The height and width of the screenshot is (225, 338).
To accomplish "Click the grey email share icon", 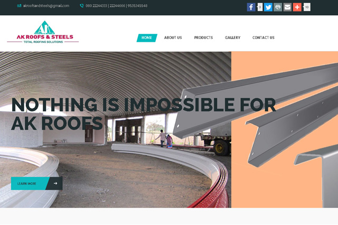I will point(287,7).
